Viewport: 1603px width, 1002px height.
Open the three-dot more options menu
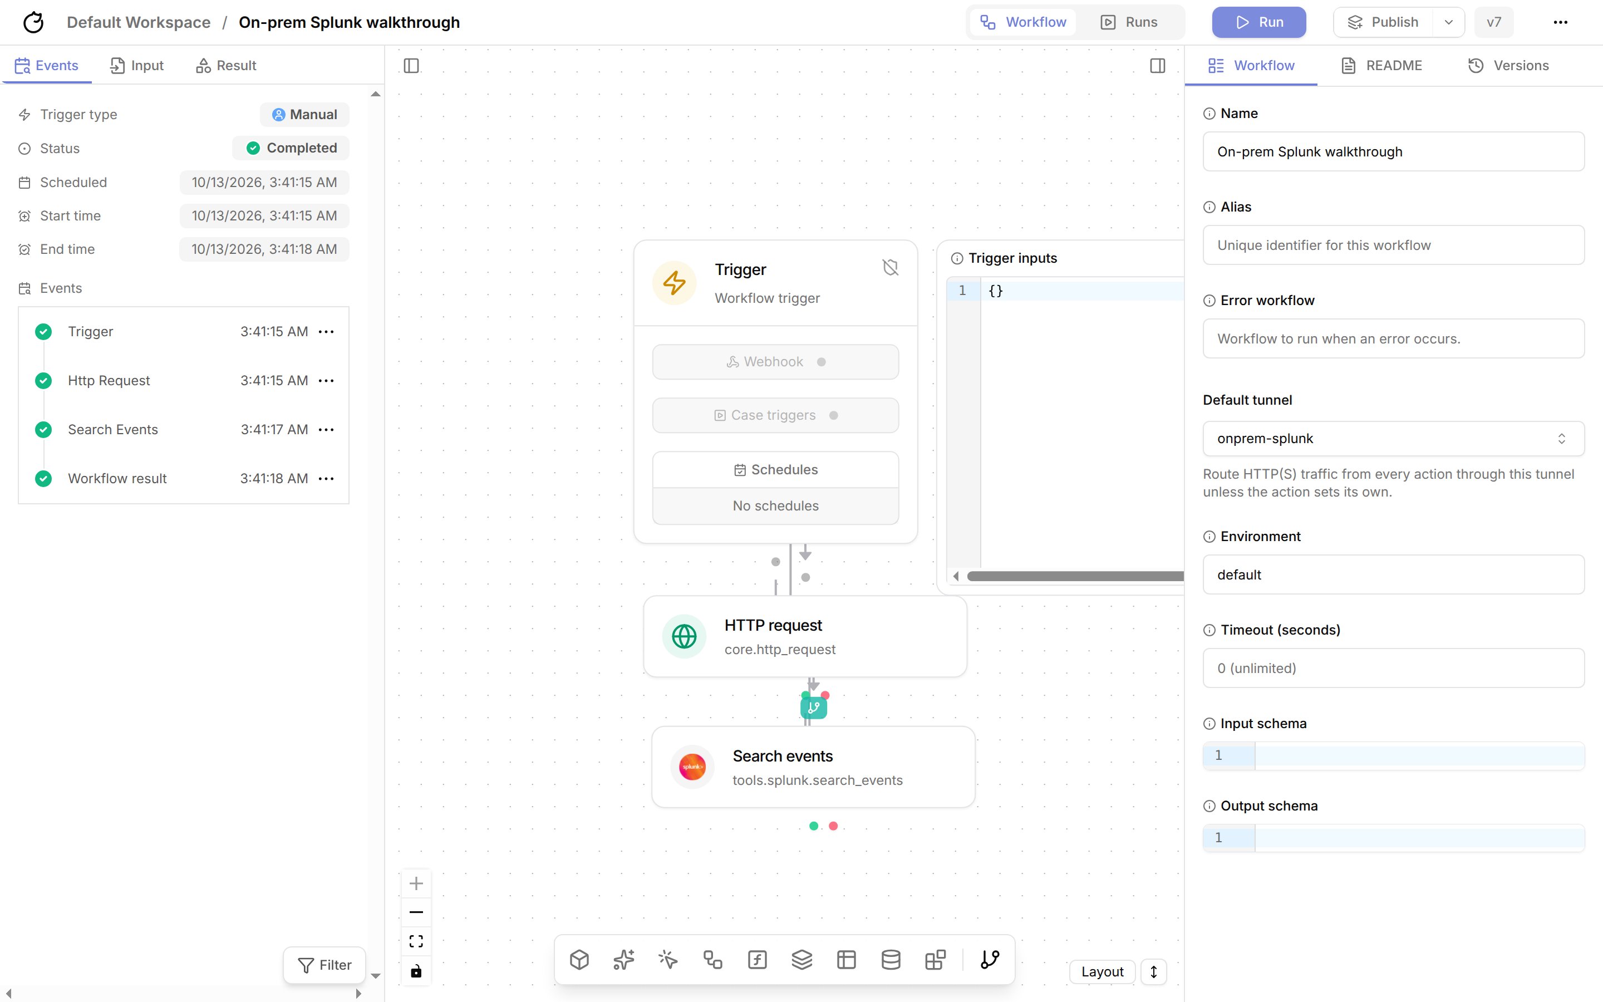[1560, 22]
